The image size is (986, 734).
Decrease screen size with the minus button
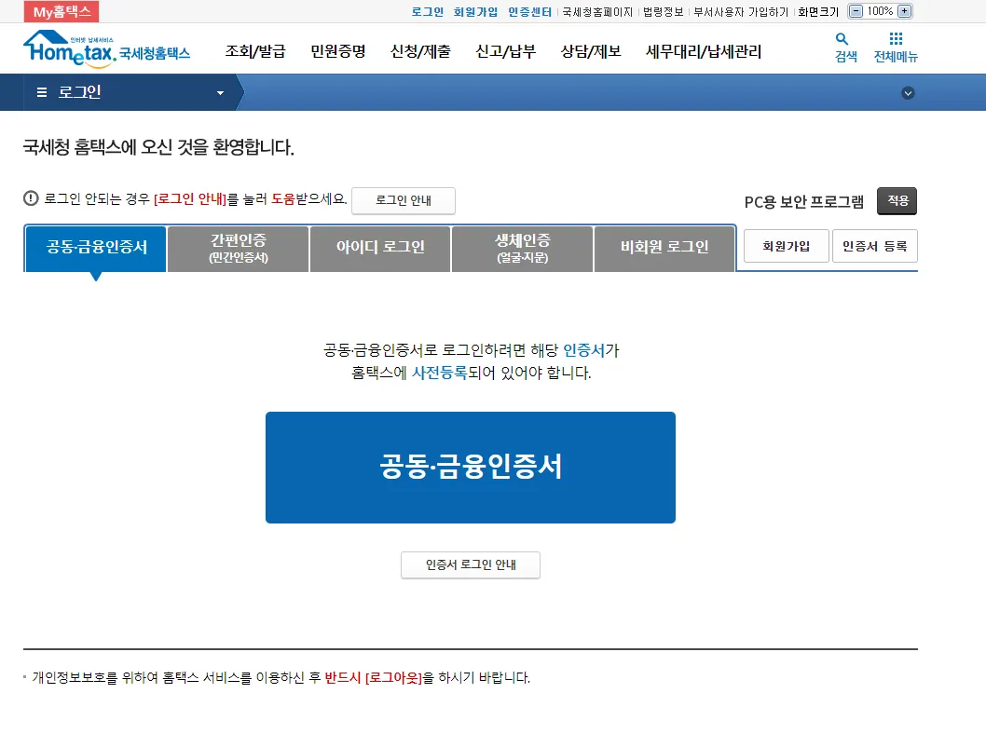(x=856, y=11)
